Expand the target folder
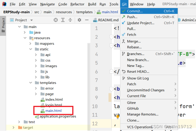Image resolution: width=196 pixels, height=131 pixels. click(14, 127)
